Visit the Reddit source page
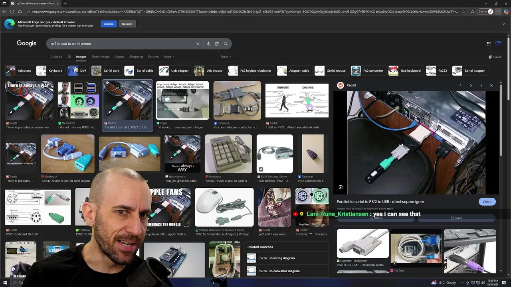Viewport: 511px width, 287px height. pyautogui.click(x=487, y=202)
